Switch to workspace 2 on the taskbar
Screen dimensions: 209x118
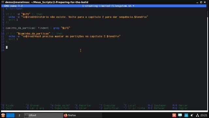19,115
